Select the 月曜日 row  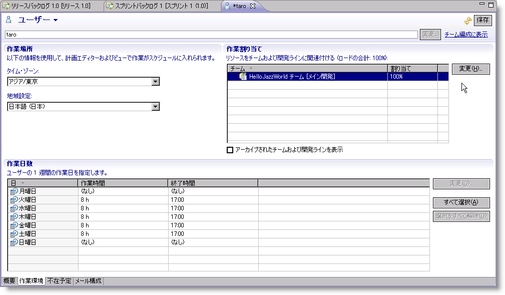219,191
